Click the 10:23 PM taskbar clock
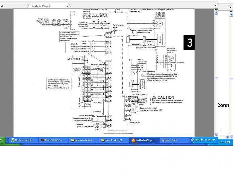 [x=209, y=140]
